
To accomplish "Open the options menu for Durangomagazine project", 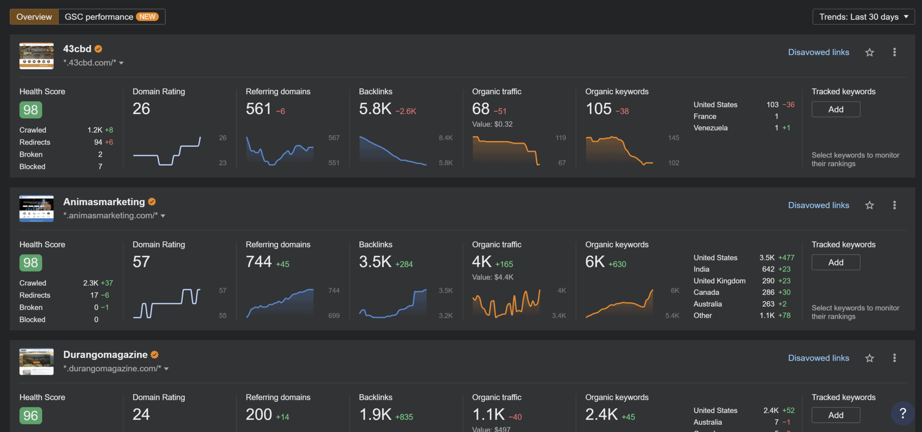I will [894, 358].
